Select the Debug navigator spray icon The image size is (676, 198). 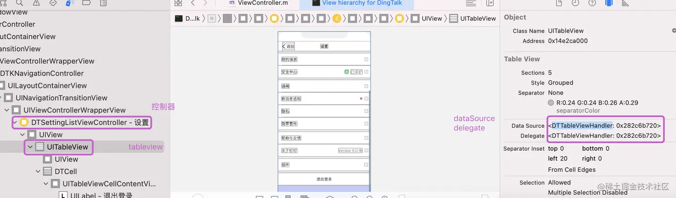(x=69, y=3)
